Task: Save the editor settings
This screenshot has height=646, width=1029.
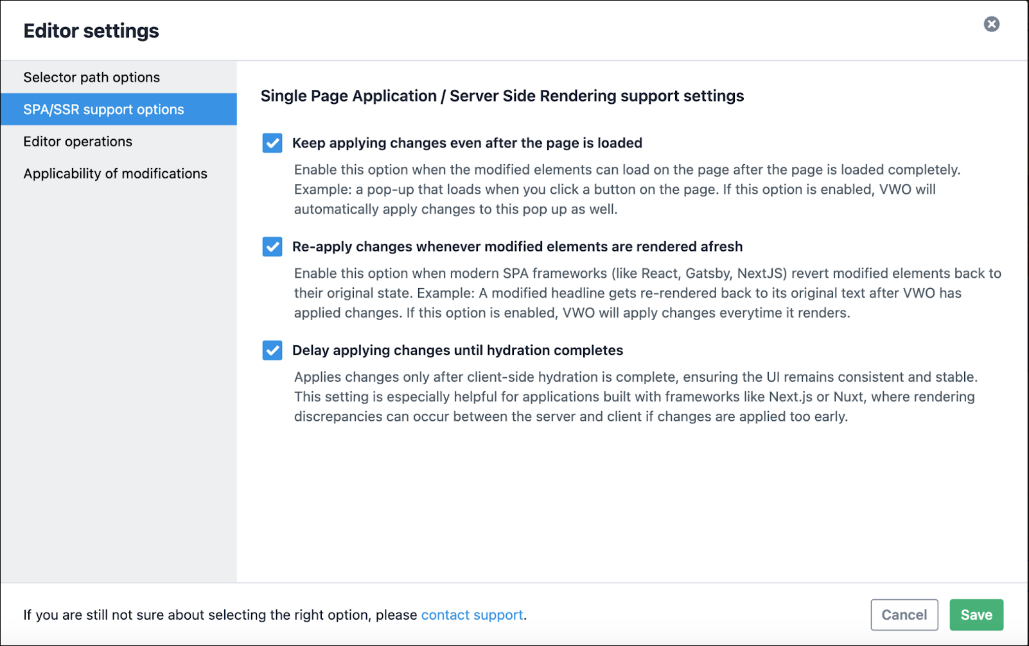Action: (976, 615)
